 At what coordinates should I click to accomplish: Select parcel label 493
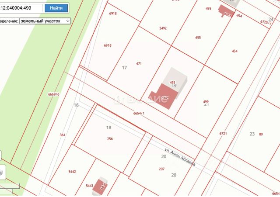tap(172, 83)
